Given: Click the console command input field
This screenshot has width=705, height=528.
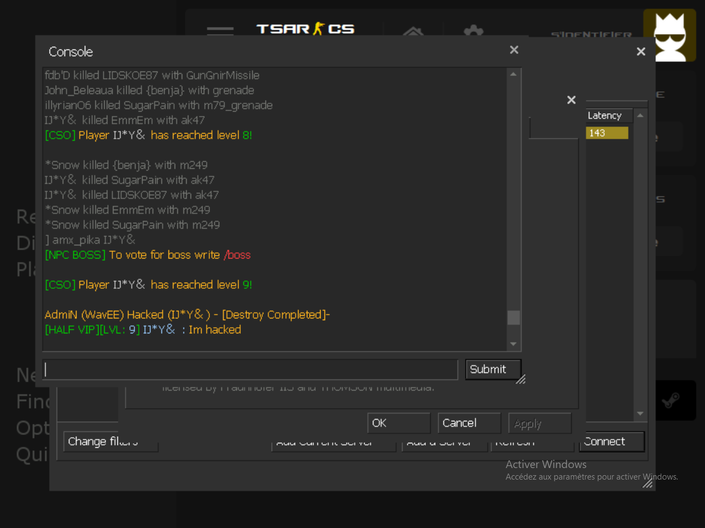Looking at the screenshot, I should coord(250,370).
